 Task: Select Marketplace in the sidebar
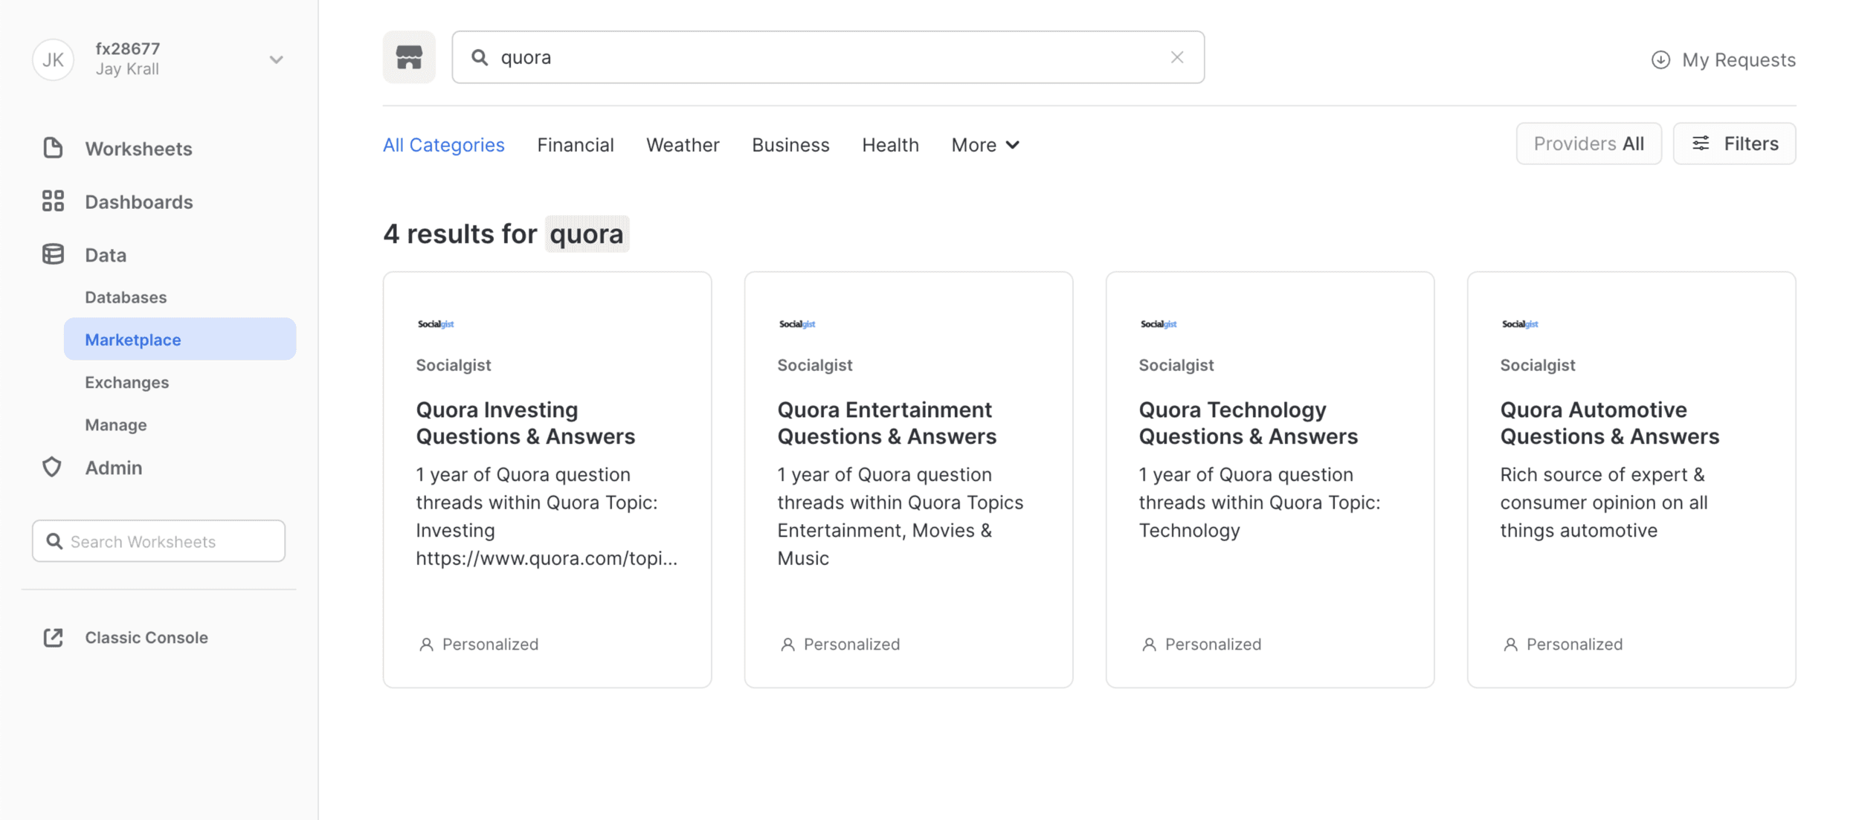click(179, 339)
